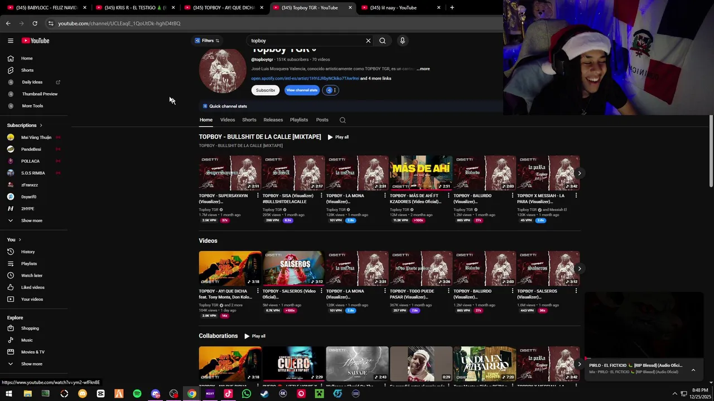Open the CUERO thumbnail in Collaborations
This screenshot has height=401, width=714.
point(293,364)
